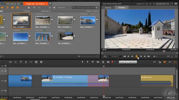Add a timeline marker with the orange marker
This screenshot has width=179, height=100.
click(x=112, y=62)
